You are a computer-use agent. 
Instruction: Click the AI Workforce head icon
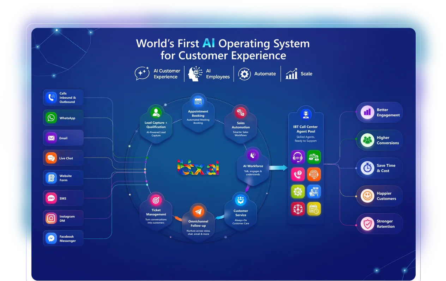tap(253, 155)
